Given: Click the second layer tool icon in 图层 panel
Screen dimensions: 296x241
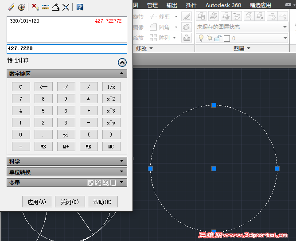Looking at the screenshot, I should (x=213, y=16).
